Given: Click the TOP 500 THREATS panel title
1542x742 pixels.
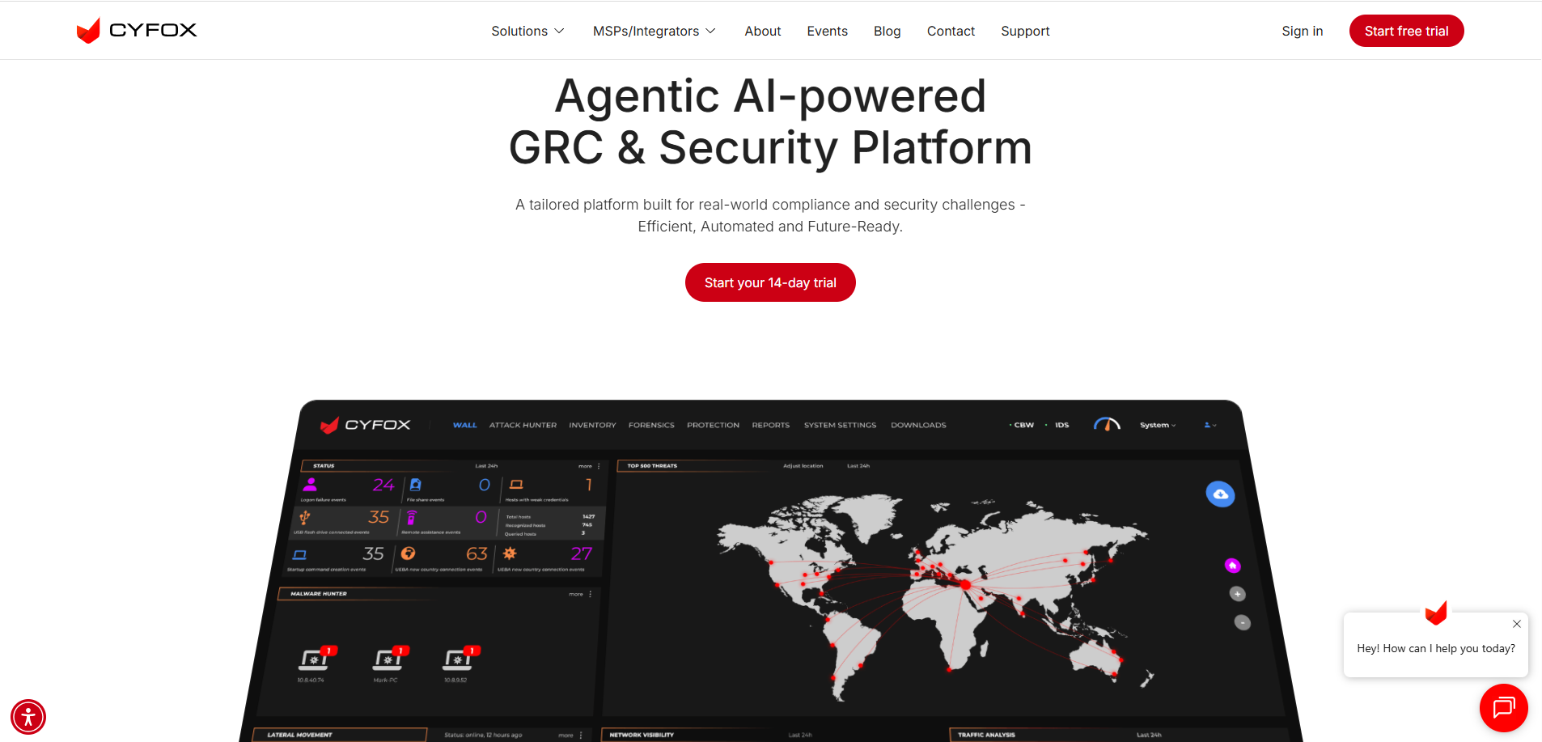Looking at the screenshot, I should [x=652, y=466].
